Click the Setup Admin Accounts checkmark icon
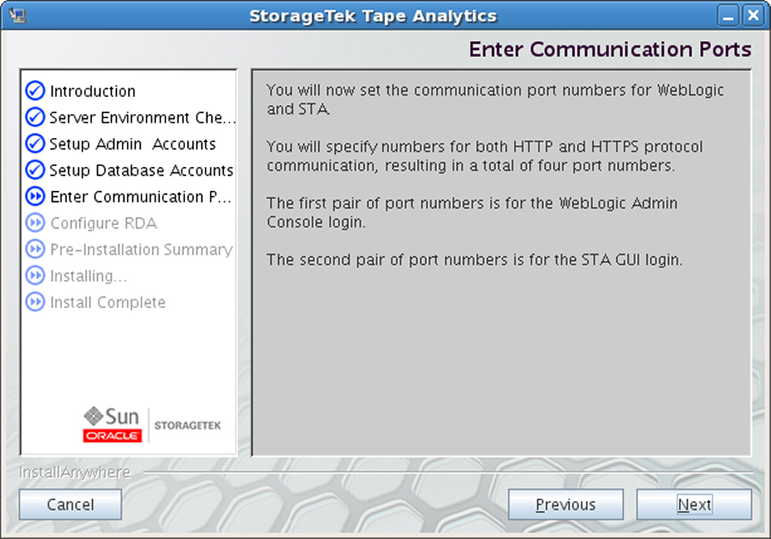The width and height of the screenshot is (771, 539). [35, 144]
